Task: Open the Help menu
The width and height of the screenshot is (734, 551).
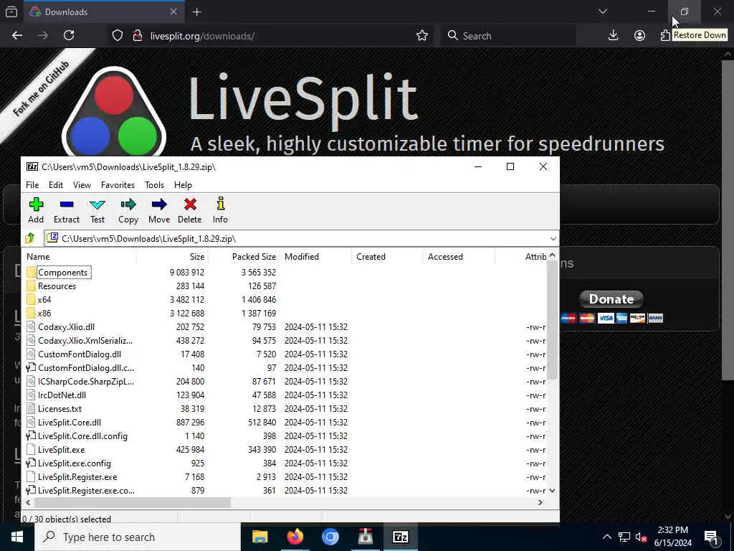Action: [183, 185]
